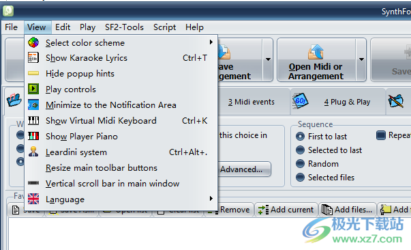Choose Show Karaoke Lyrics from View menu
This screenshot has width=411, height=250.
click(121, 58)
